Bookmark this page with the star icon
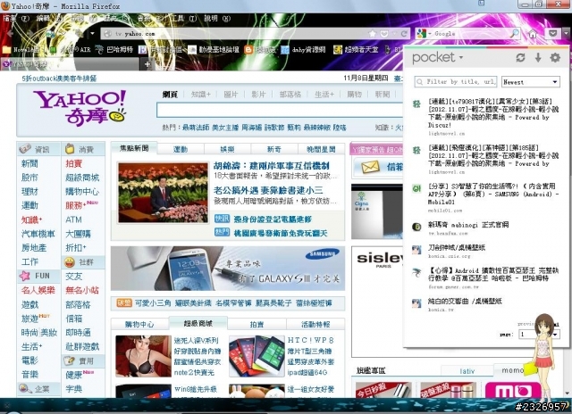Image resolution: width=572 pixels, height=414 pixels. 373,34
